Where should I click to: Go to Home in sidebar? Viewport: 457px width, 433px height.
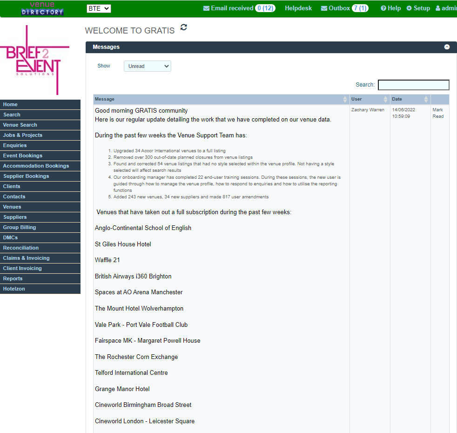tap(40, 104)
